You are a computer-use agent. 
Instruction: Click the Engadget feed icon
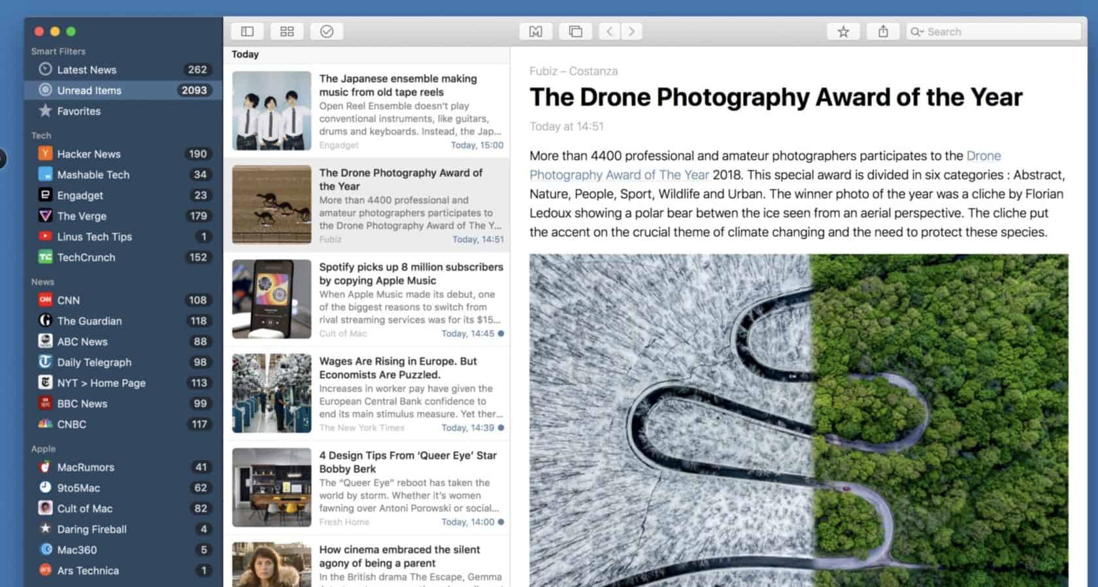pos(45,195)
